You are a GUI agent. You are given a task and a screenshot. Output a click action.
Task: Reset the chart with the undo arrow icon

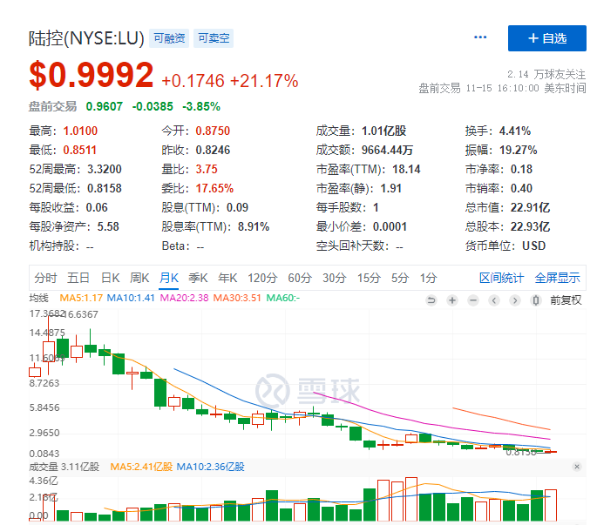pyautogui.click(x=431, y=300)
